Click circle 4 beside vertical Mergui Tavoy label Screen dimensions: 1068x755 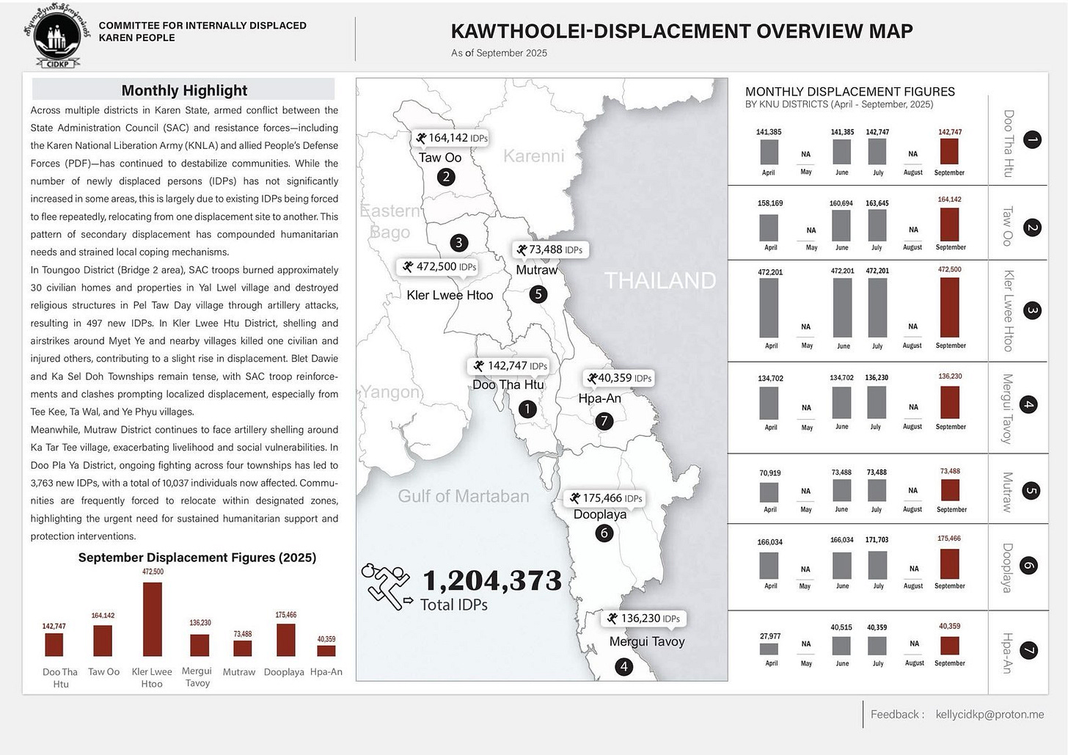pyautogui.click(x=1028, y=404)
